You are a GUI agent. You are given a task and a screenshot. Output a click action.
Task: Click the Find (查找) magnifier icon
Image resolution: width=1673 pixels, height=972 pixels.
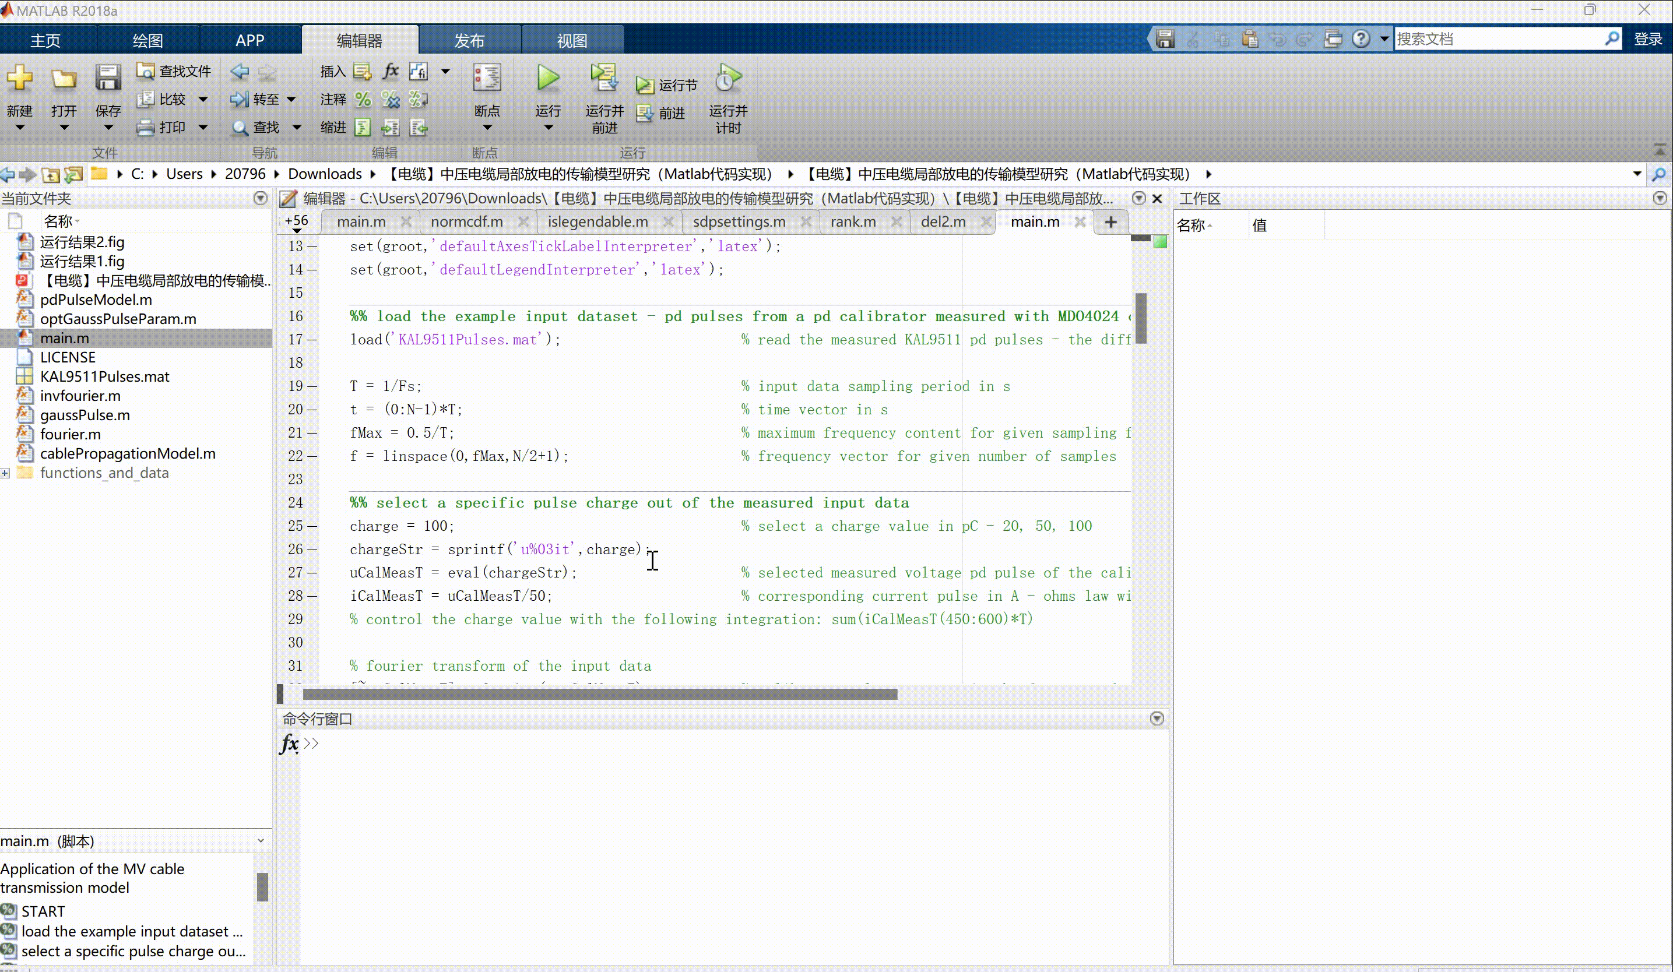pyautogui.click(x=240, y=128)
